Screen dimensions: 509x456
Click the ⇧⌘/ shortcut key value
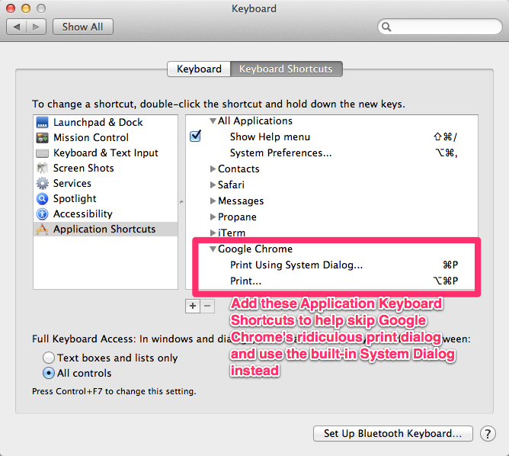445,136
